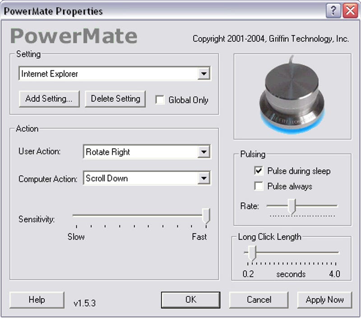
Task: Click the Apply Now button
Action: (324, 300)
